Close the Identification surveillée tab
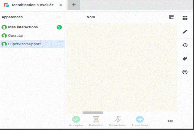This screenshot has height=130, width=194. pyautogui.click(x=61, y=5)
